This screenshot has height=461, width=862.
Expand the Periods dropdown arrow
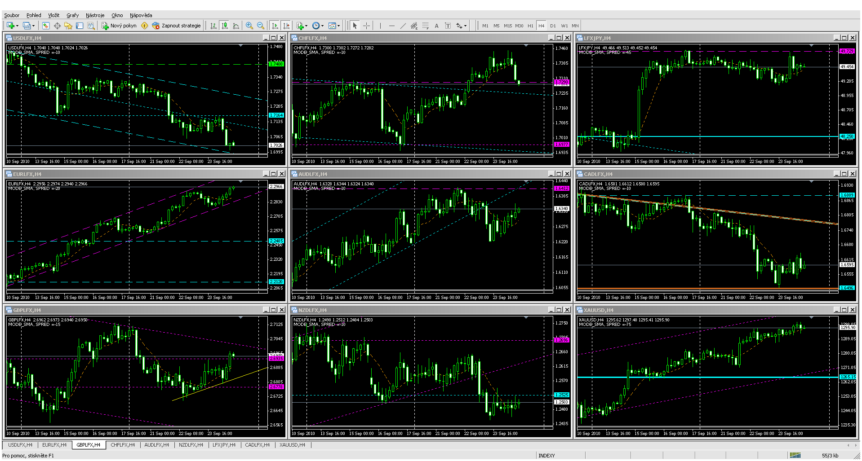pos(322,26)
